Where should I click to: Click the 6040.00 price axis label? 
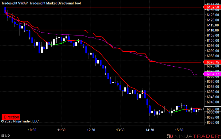click(x=213, y=102)
